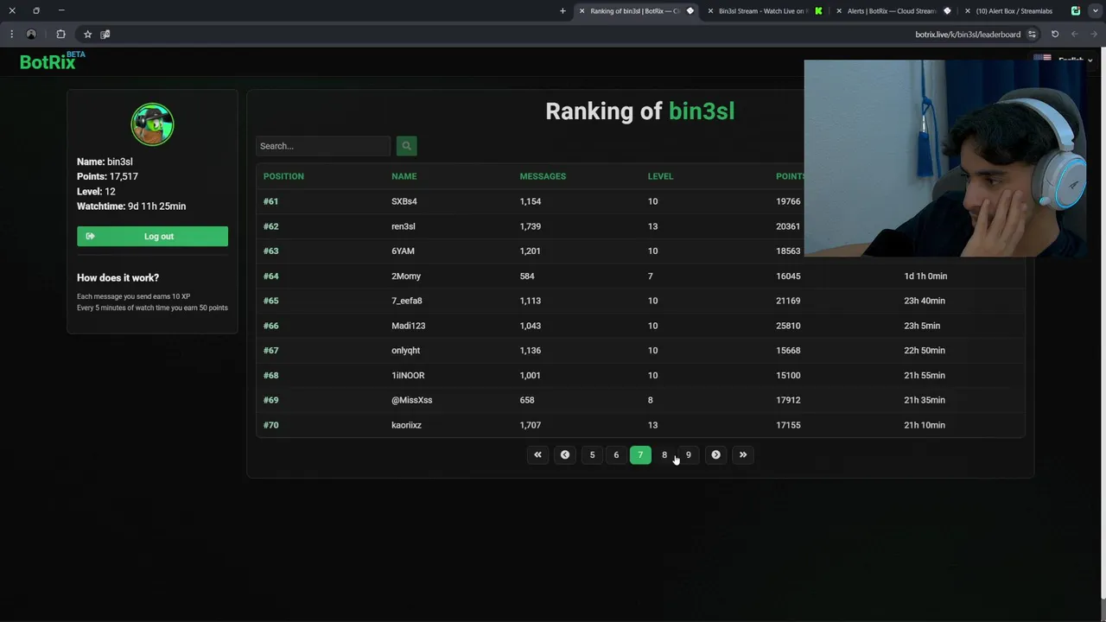Click the bin3sl profile avatar
Viewport: 1106px width, 622px height.
(152, 124)
